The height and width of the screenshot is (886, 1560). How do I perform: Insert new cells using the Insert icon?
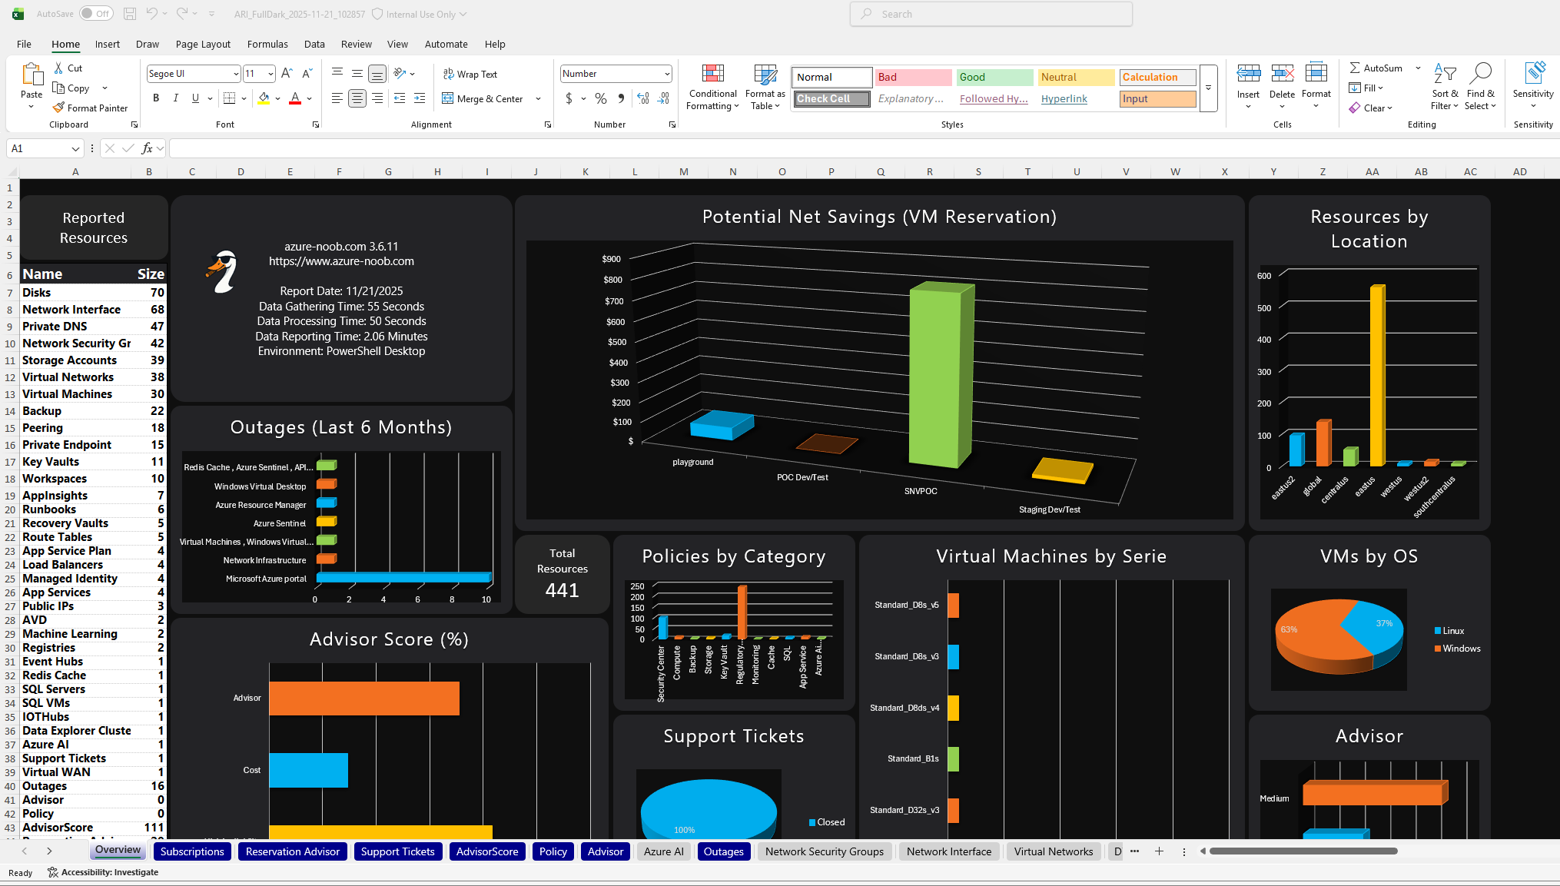1248,77
